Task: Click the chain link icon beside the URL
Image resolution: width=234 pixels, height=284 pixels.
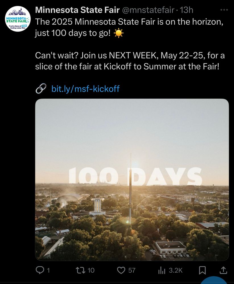Action: click(41, 89)
